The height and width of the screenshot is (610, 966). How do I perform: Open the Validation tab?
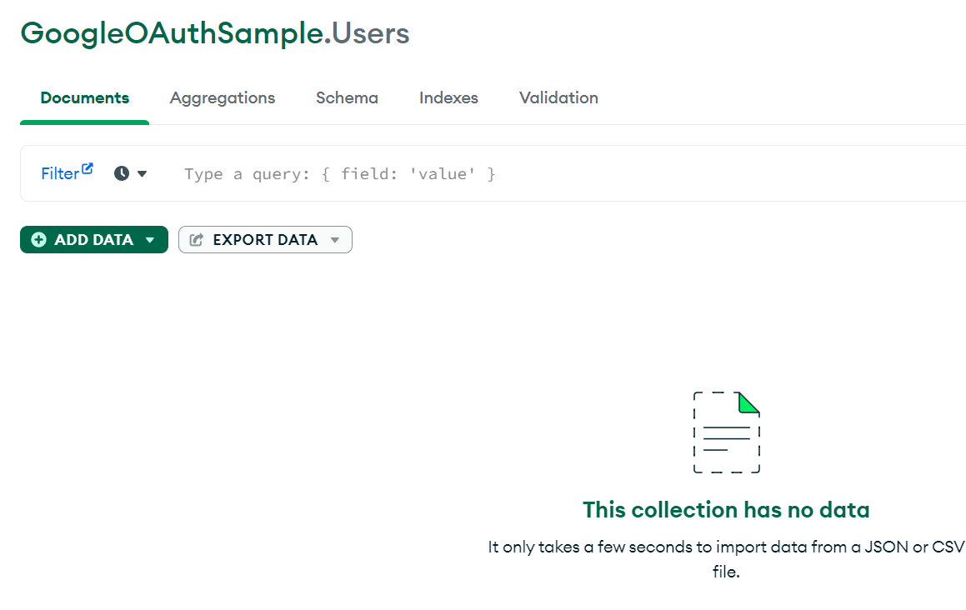pyautogui.click(x=558, y=98)
